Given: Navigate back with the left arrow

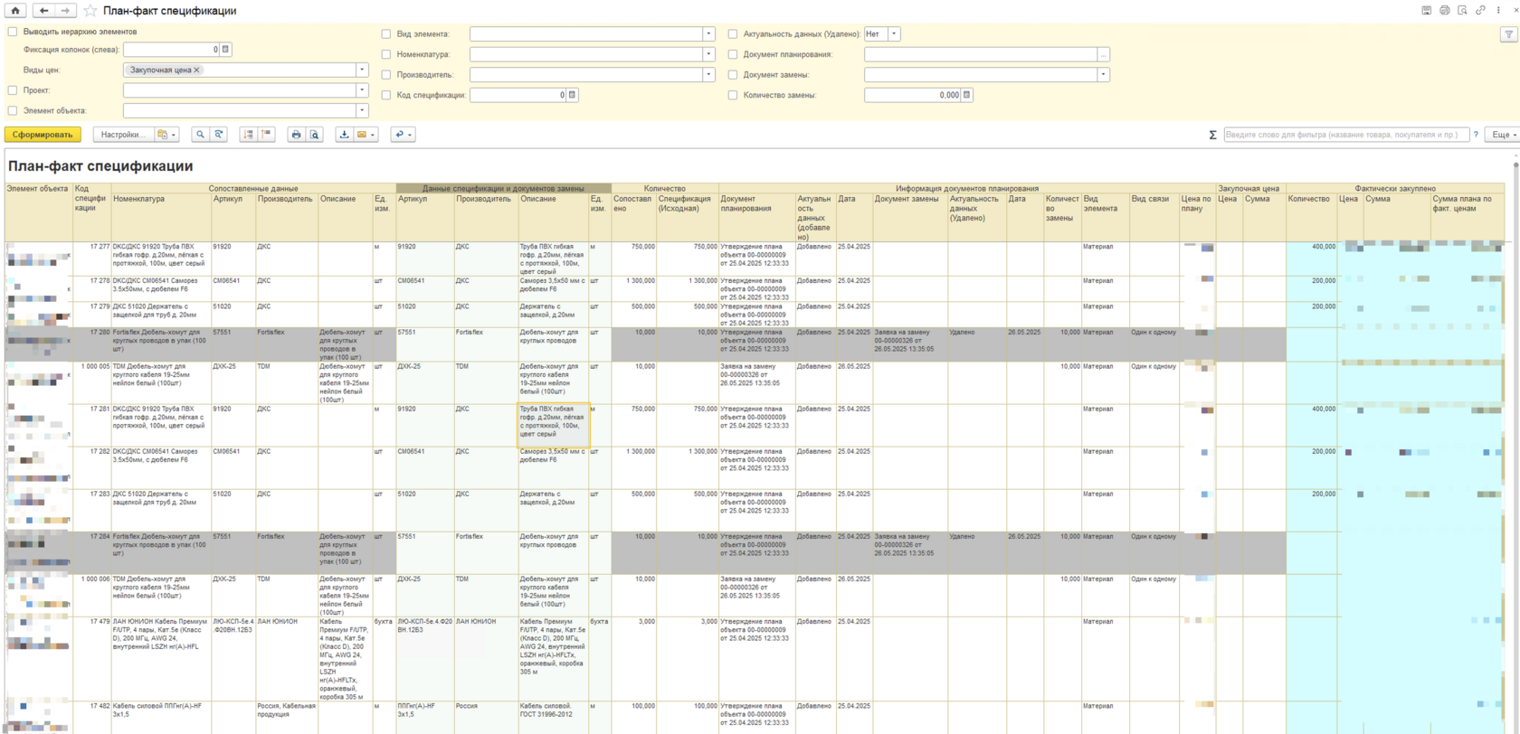Looking at the screenshot, I should pyautogui.click(x=44, y=11).
